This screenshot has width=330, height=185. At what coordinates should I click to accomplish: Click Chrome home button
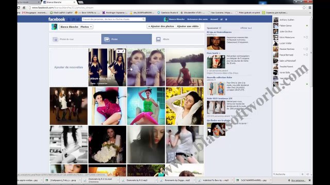point(24,8)
